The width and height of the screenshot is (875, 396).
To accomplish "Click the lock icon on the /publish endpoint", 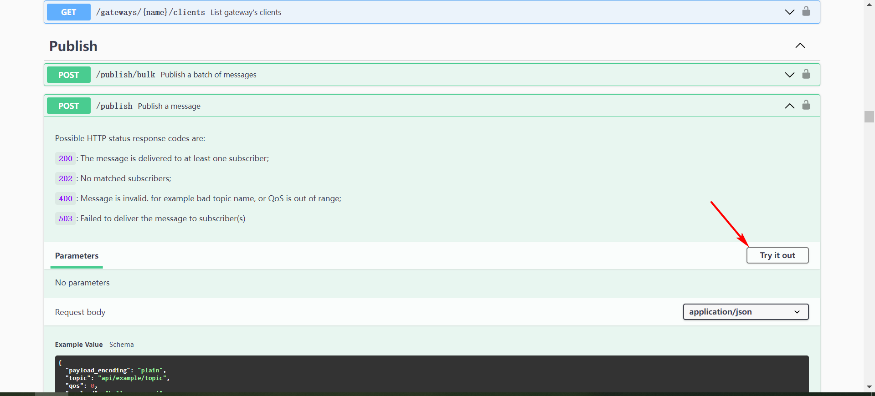I will (806, 105).
